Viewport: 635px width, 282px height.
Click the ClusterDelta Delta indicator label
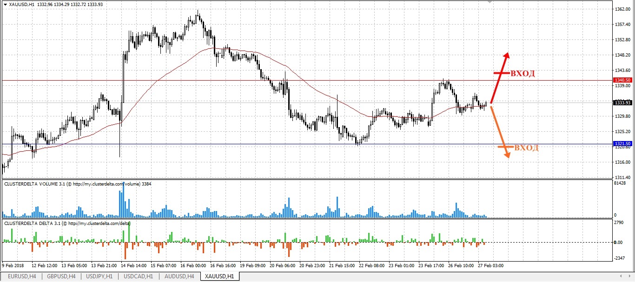coord(67,224)
